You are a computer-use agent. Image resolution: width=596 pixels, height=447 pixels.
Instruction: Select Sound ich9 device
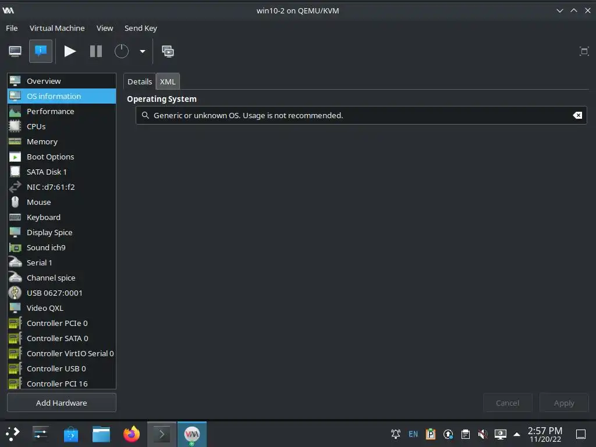pos(62,247)
